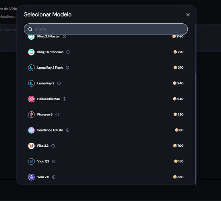Image resolution: width=221 pixels, height=201 pixels.
Task: Show info for Pika 2.2
Action: [53, 146]
